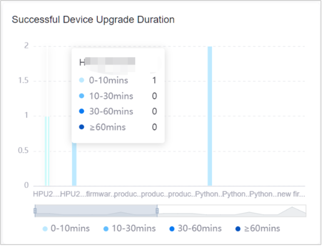Click the blue bar below the tooltip popup
Viewport: 323px width, 247px height.
[74, 165]
